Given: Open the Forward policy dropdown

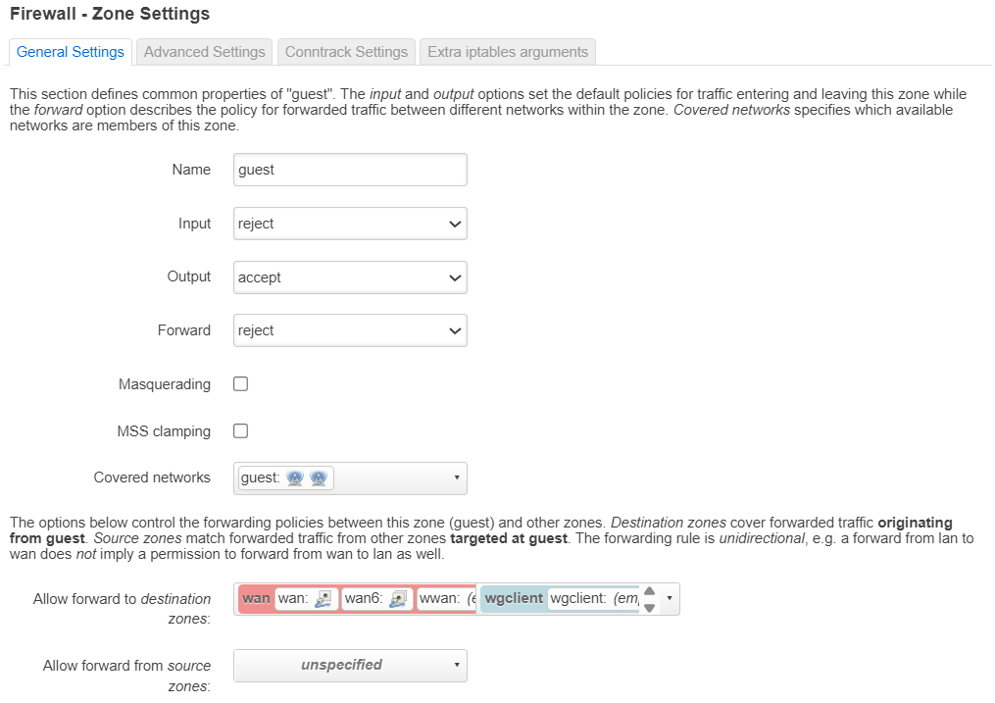Looking at the screenshot, I should tap(350, 330).
